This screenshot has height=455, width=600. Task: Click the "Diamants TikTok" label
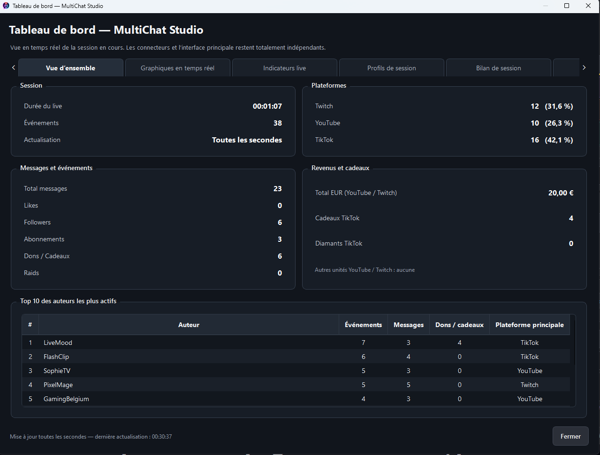[x=339, y=244]
